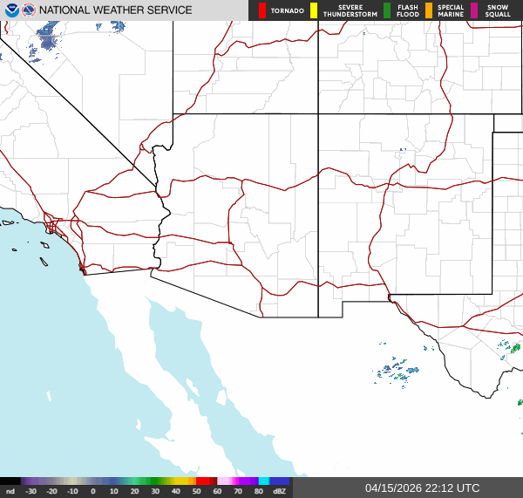Select the SNOW SQUALL legend label
Image resolution: width=523 pixels, height=498 pixels.
click(498, 10)
